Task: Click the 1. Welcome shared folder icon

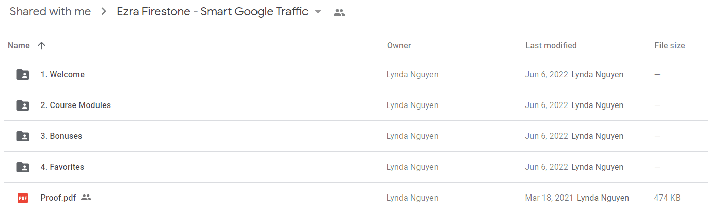Action: point(23,75)
